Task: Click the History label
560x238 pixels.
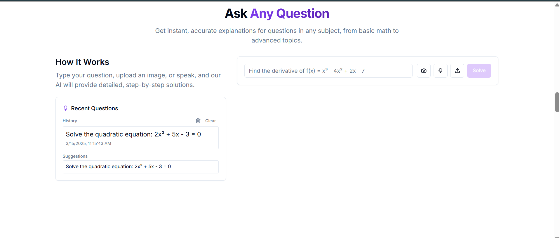Action: (x=70, y=121)
